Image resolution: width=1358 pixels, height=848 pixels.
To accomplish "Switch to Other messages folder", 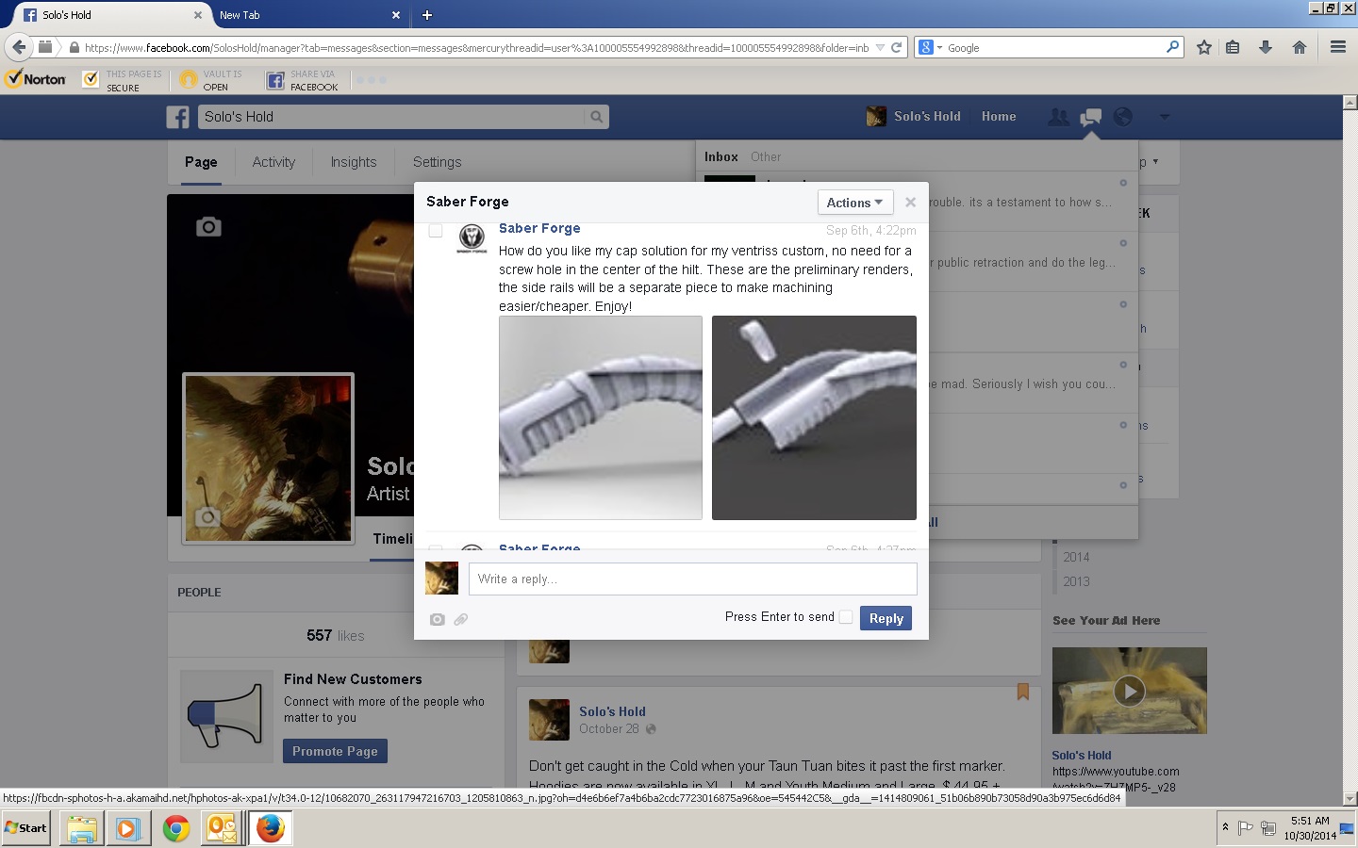I will click(x=766, y=157).
